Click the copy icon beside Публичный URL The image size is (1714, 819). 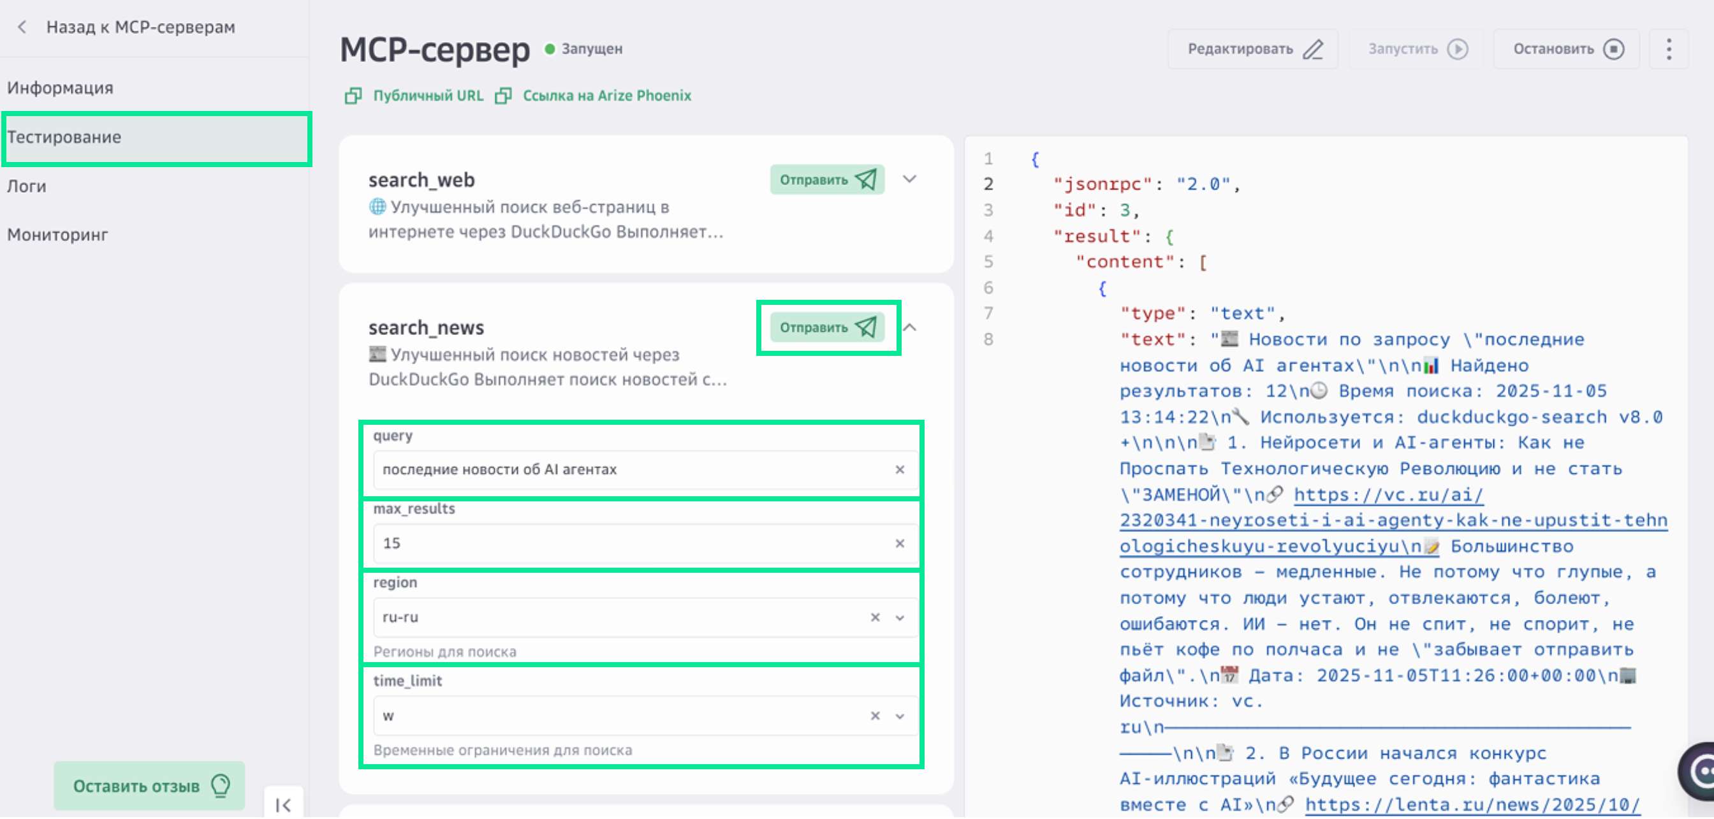(x=353, y=96)
